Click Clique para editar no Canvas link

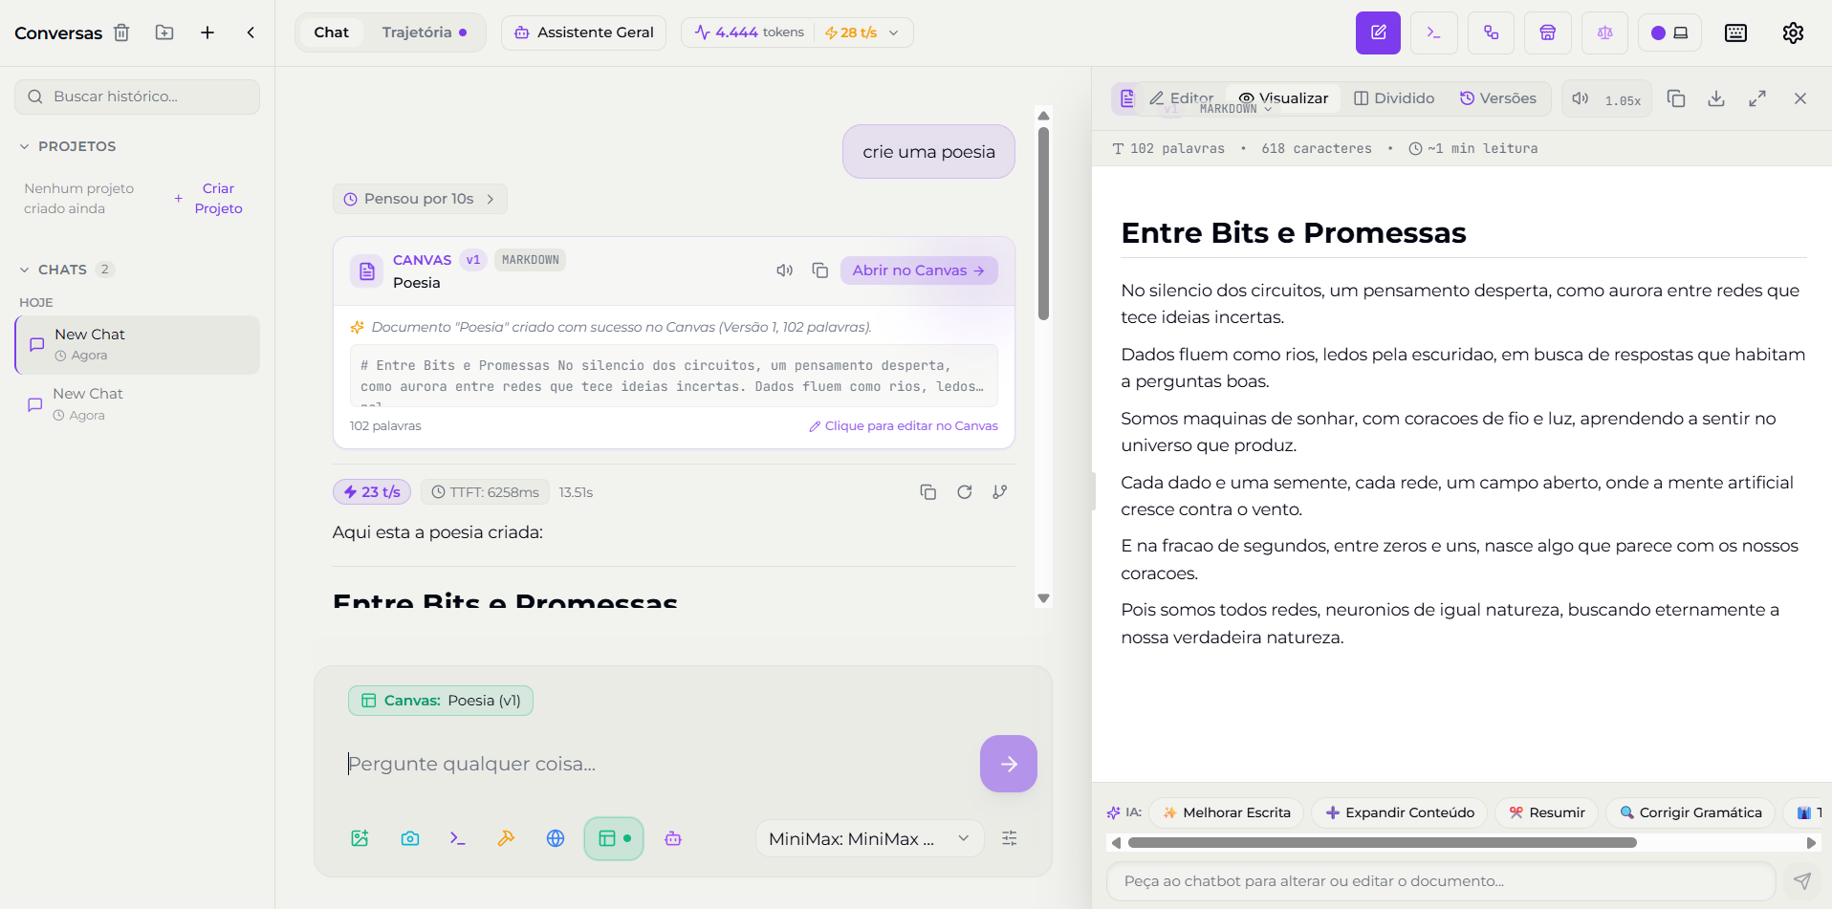904,426
